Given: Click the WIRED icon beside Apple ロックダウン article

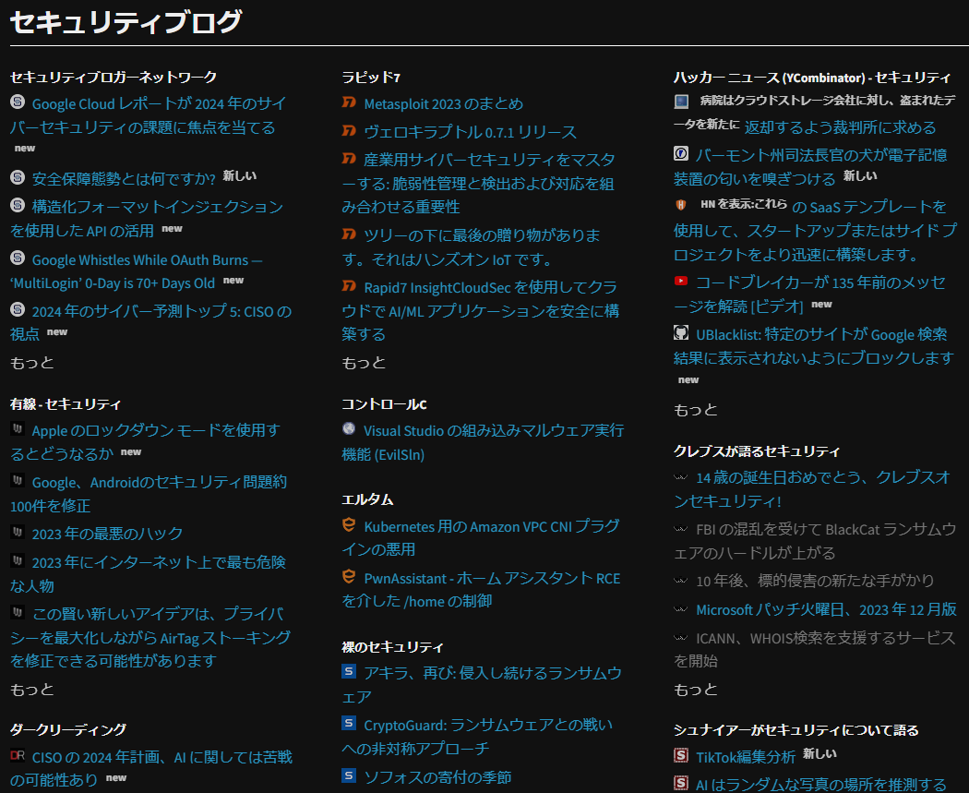Looking at the screenshot, I should [x=16, y=430].
